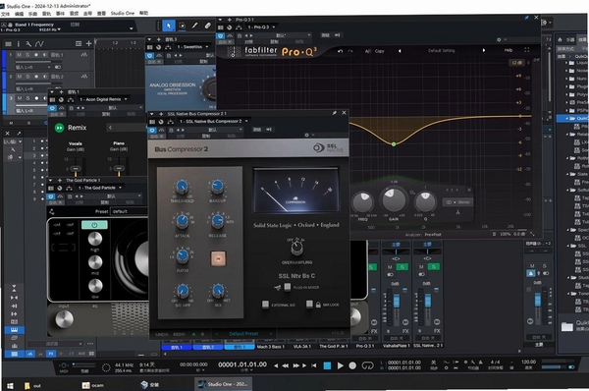Open the 1 - Pro-Q 3 instance dropdown
589x391 pixels.
point(261,28)
